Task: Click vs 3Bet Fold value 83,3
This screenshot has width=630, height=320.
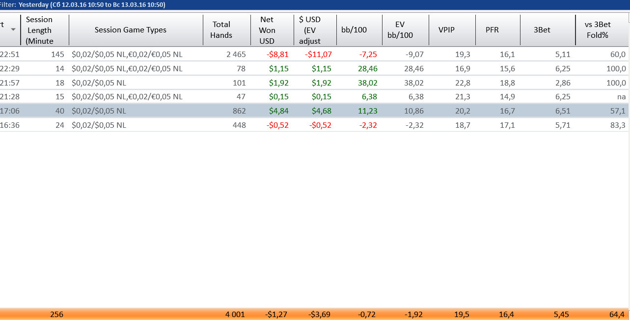Action: [x=617, y=125]
